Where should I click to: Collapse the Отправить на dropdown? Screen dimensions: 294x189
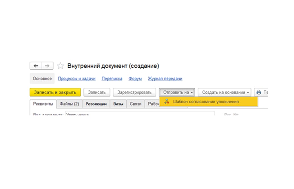tap(177, 92)
